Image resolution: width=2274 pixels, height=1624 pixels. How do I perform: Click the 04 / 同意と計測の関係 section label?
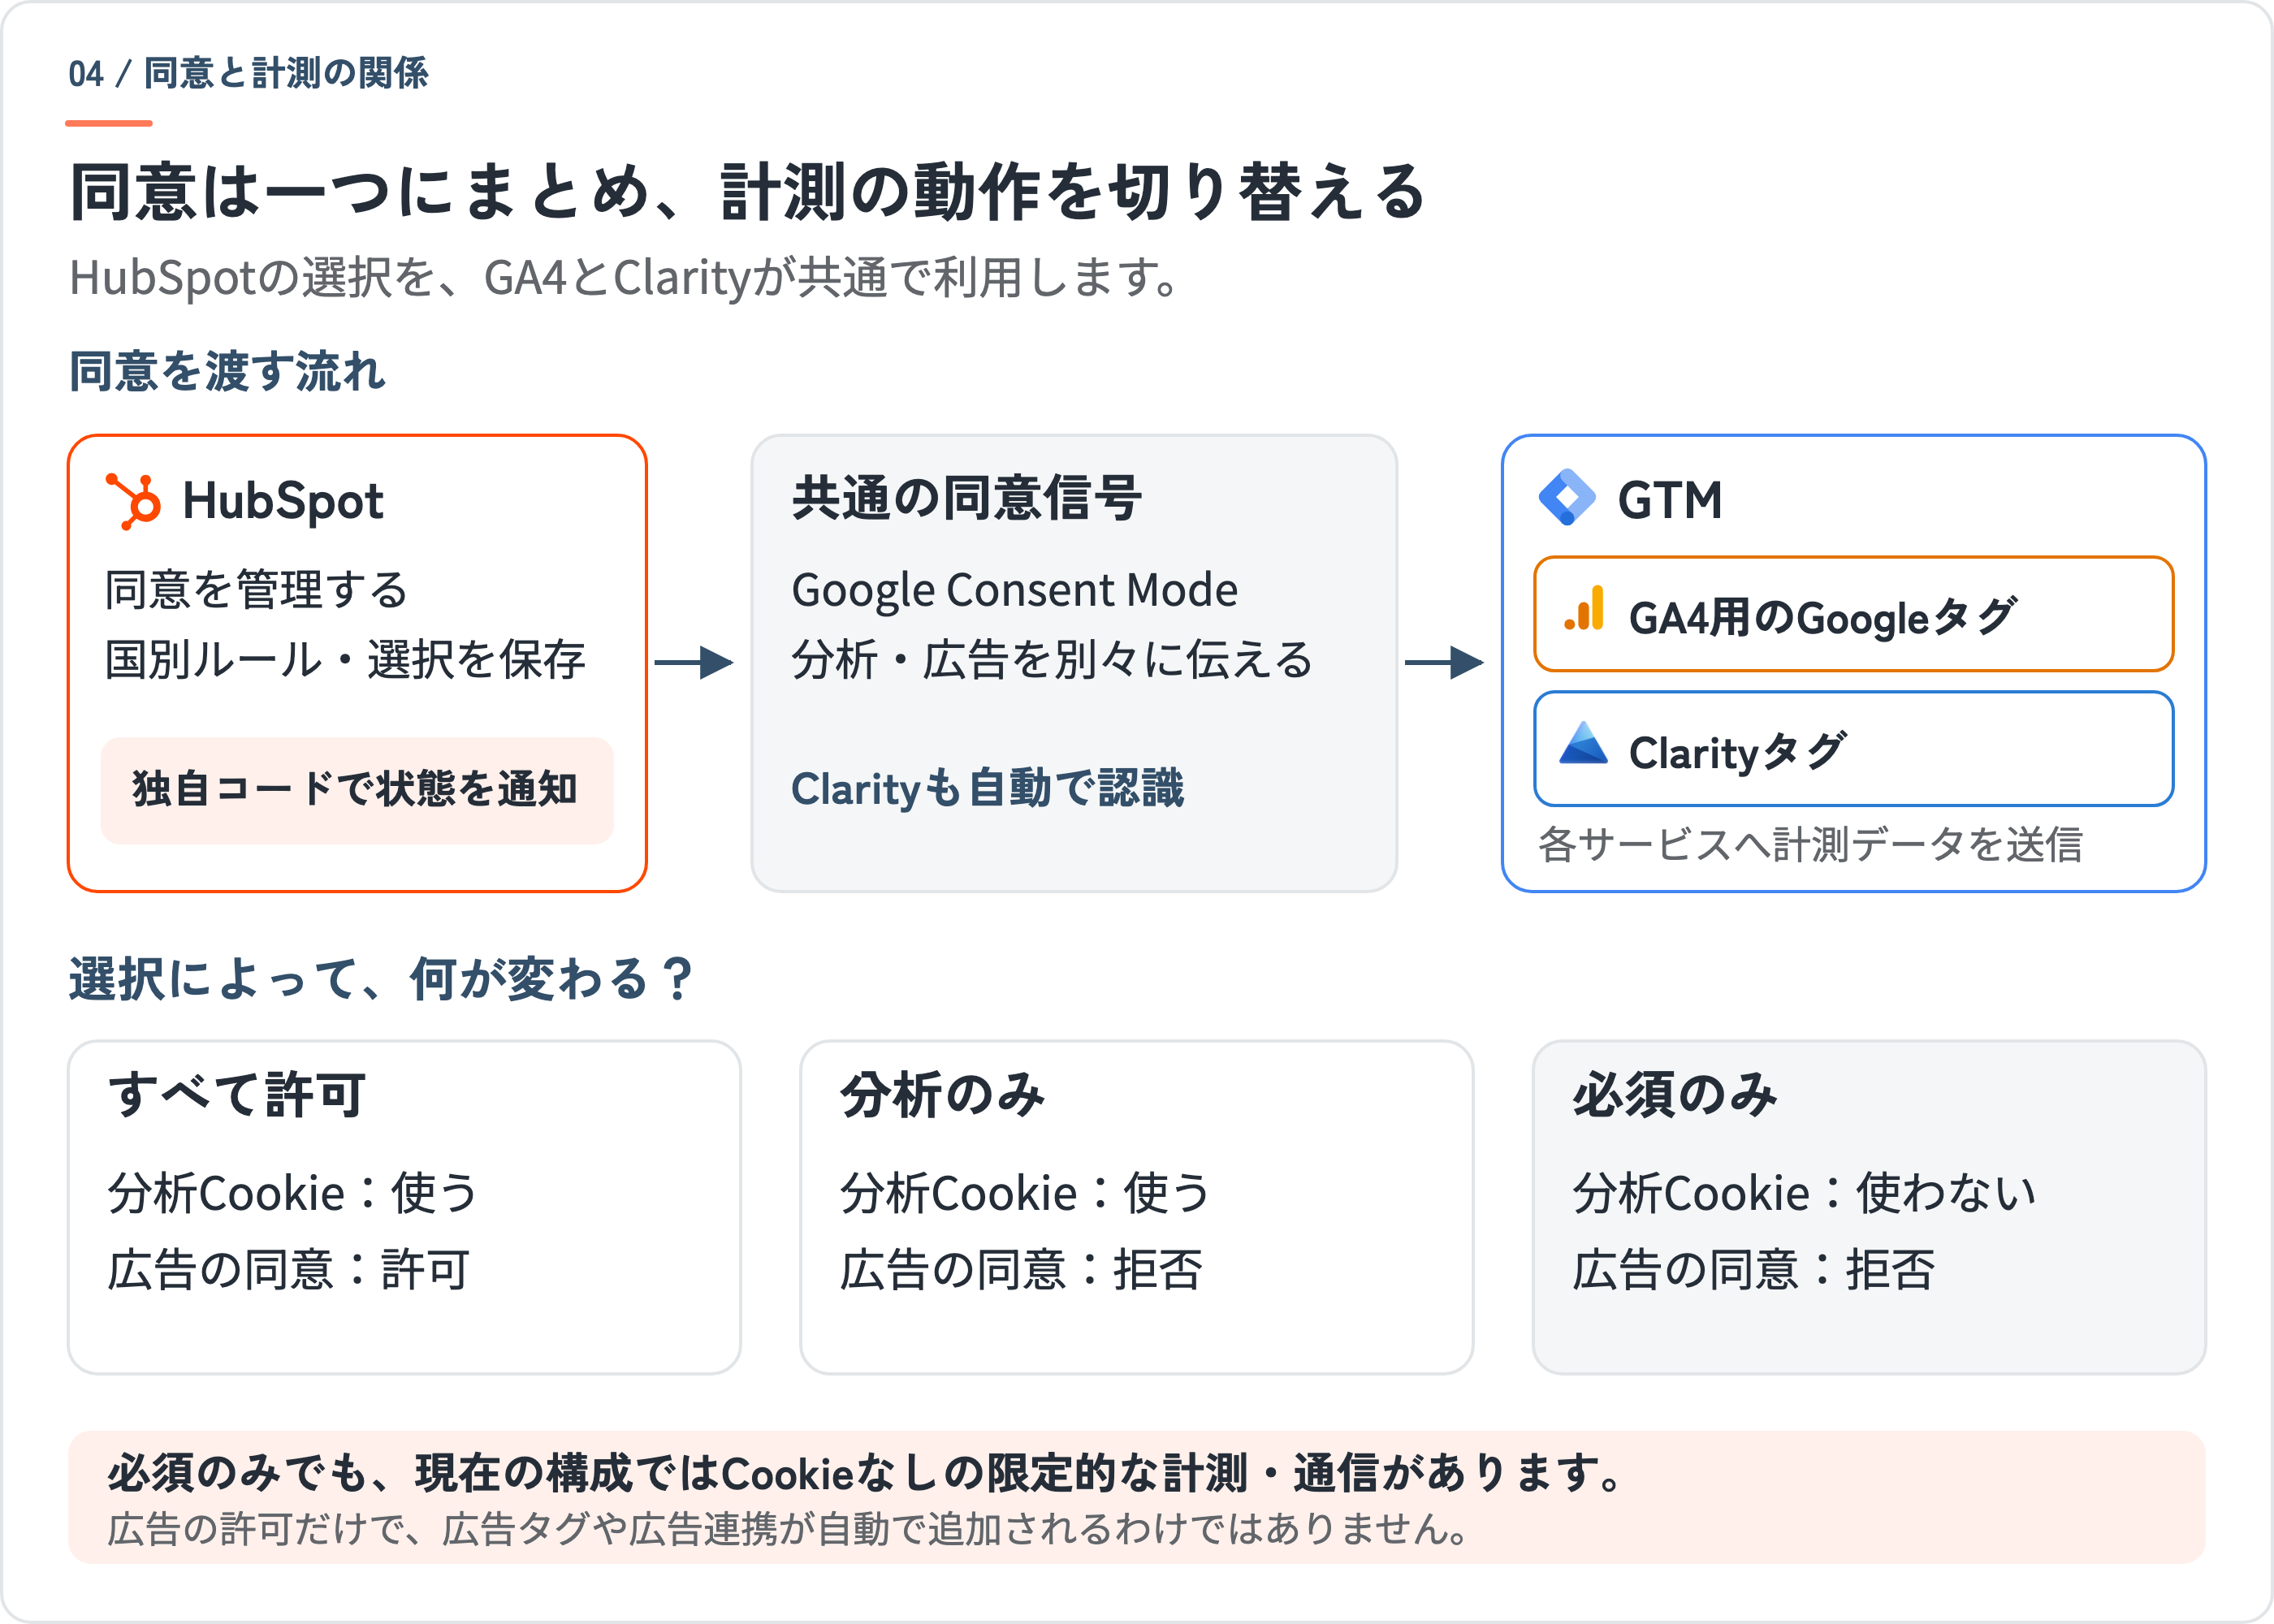[x=248, y=73]
